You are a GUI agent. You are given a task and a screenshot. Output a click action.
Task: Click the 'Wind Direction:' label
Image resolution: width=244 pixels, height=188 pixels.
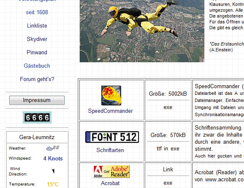coord(18,171)
